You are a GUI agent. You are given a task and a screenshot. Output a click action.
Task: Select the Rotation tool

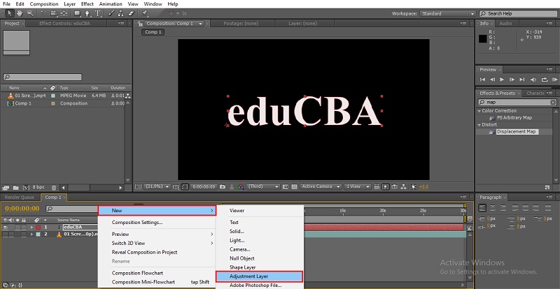pyautogui.click(x=43, y=13)
